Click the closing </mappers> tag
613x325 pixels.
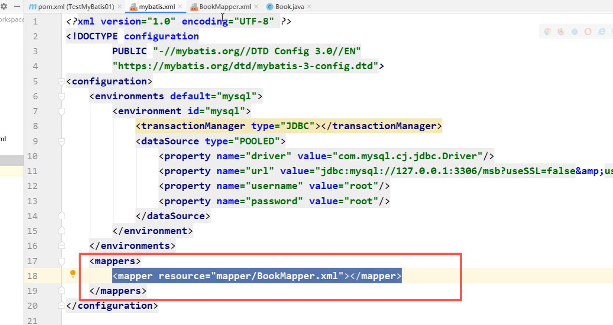(118, 291)
